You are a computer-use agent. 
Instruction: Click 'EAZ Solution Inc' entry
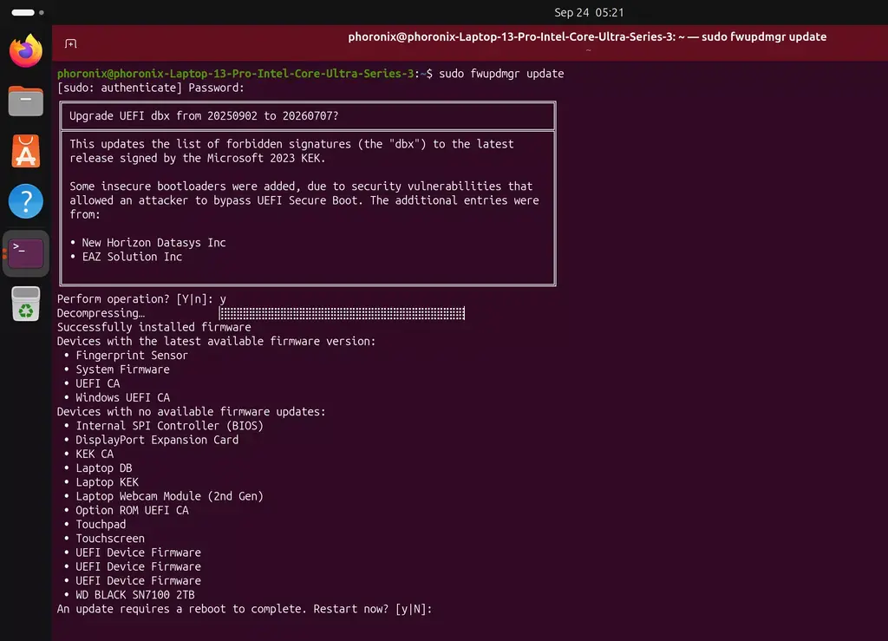(x=132, y=257)
